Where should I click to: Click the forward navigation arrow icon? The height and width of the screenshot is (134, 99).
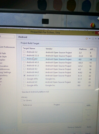point(93,39)
